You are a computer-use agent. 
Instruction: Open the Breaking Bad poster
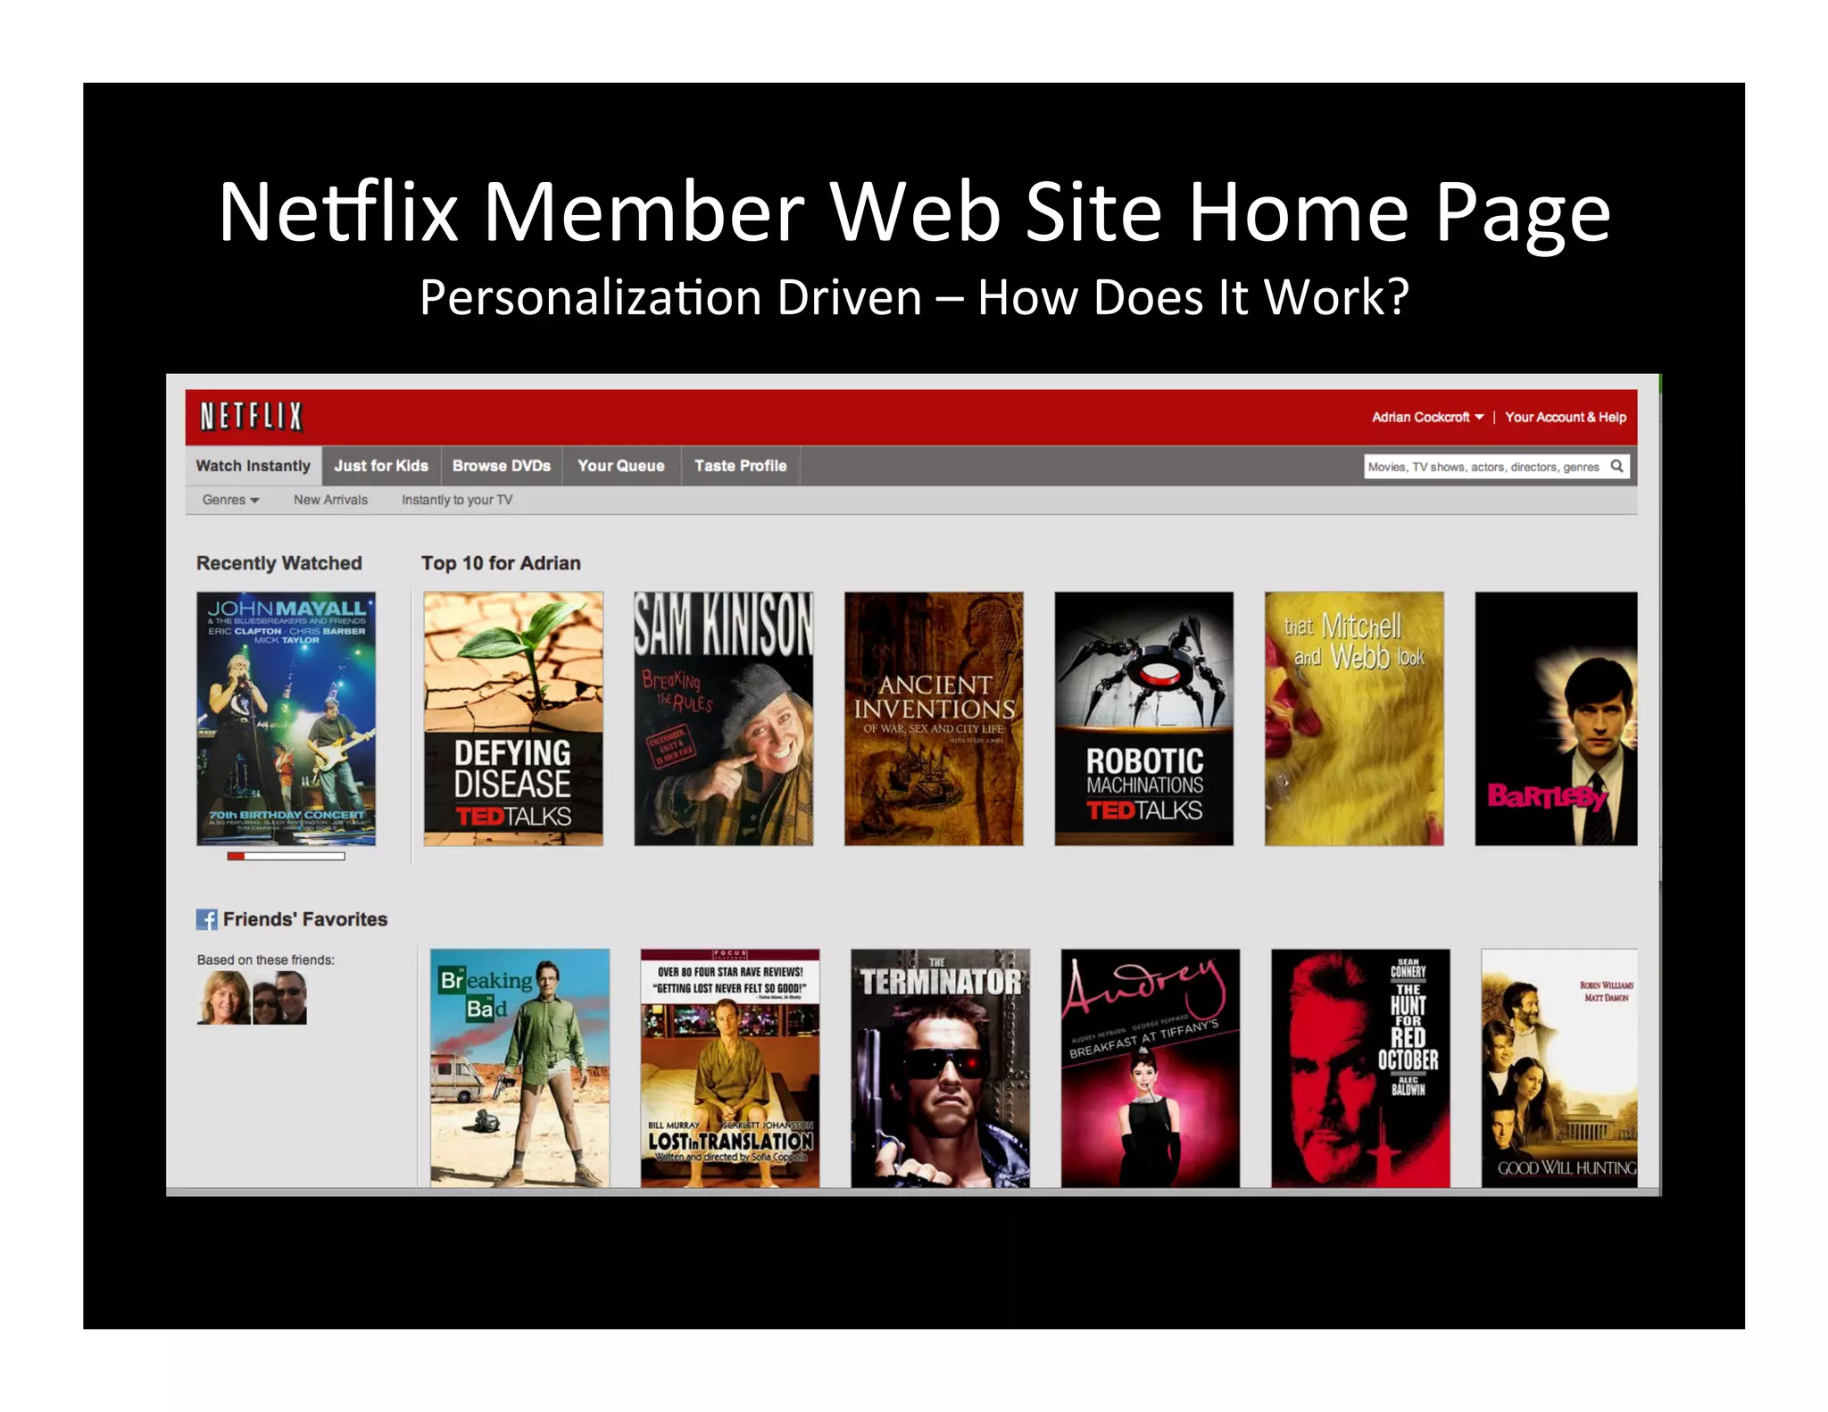pyautogui.click(x=519, y=1067)
